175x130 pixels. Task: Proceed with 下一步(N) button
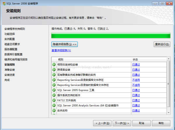[x=122, y=123]
